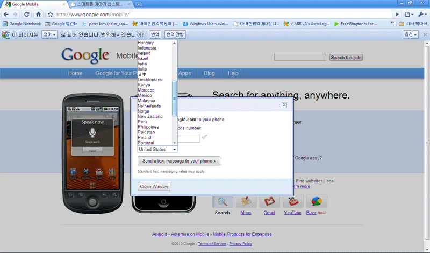Click the browser address bar
The height and width of the screenshot is (253, 430).
coord(224,15)
